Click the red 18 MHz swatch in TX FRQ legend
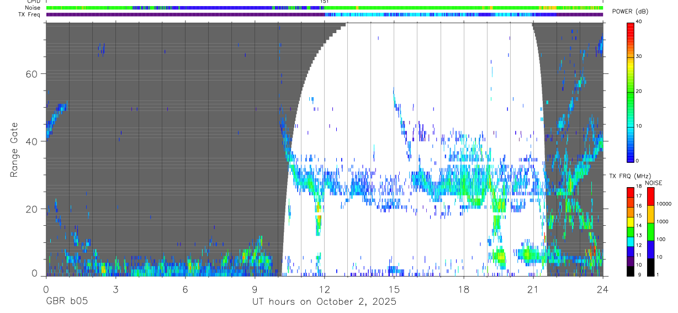The width and height of the screenshot is (678, 313). click(630, 193)
